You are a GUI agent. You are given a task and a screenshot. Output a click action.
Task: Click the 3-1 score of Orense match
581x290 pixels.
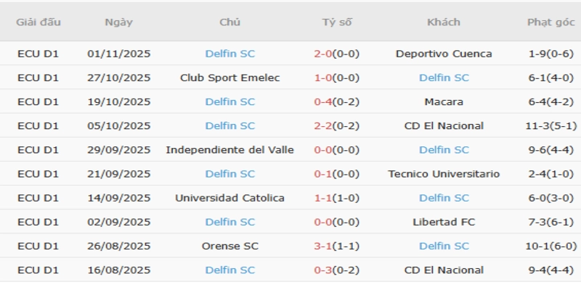click(323, 246)
